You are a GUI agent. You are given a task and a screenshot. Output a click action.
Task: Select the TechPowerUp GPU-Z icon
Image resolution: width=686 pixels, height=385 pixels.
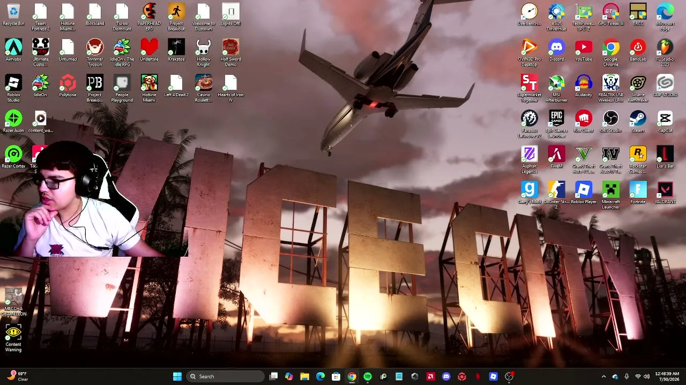pos(584,17)
